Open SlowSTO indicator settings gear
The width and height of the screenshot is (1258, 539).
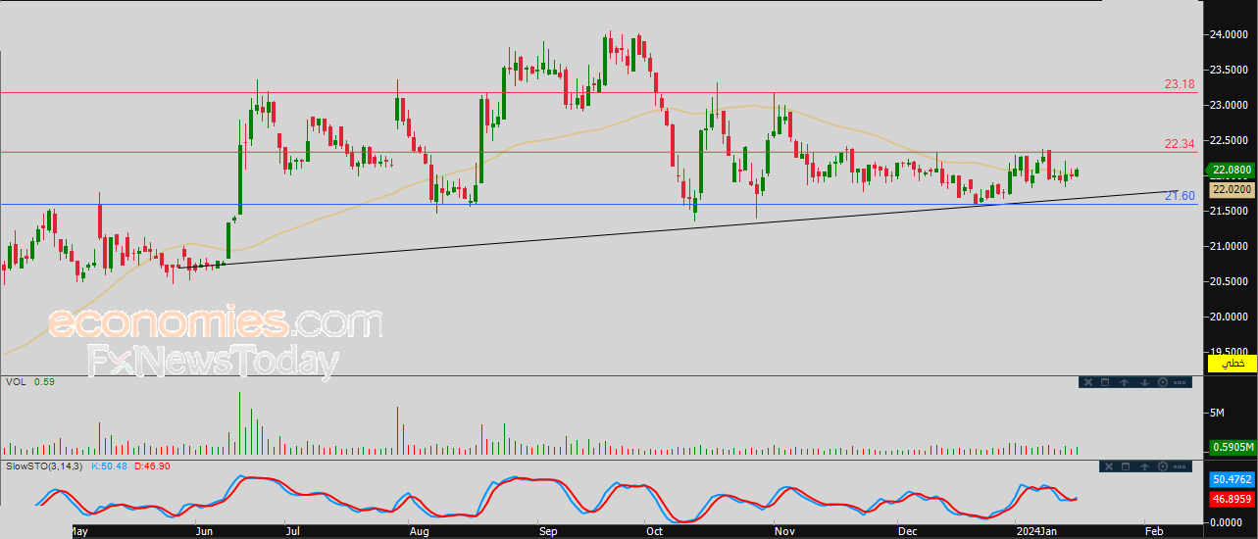click(1163, 466)
